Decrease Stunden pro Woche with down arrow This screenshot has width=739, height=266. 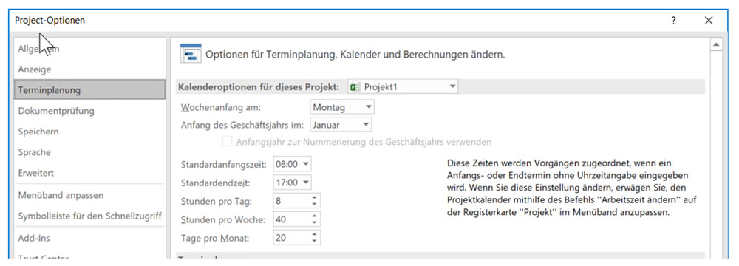click(x=314, y=223)
